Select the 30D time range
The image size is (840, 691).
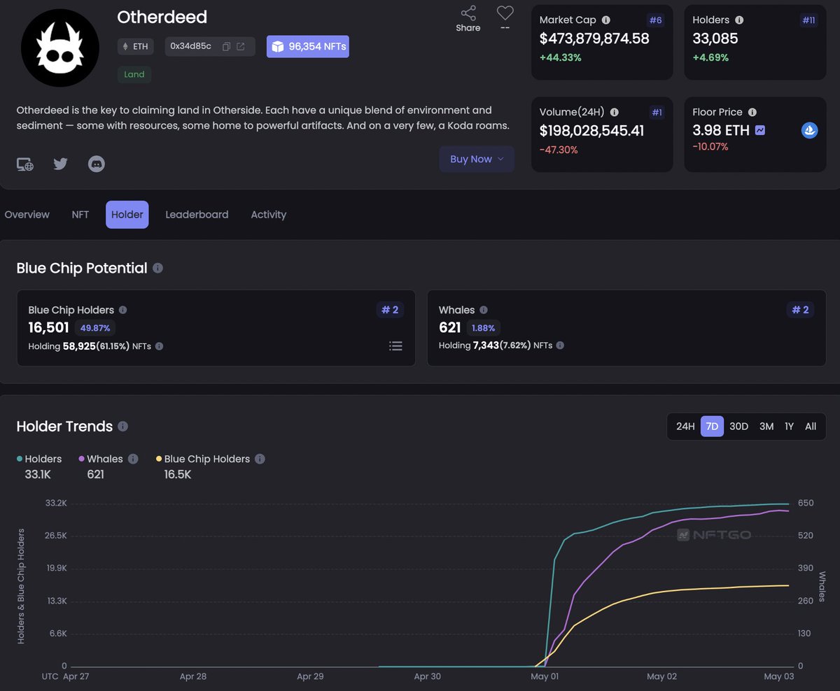click(x=738, y=426)
